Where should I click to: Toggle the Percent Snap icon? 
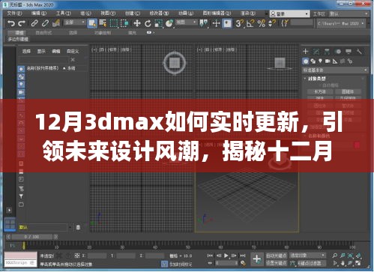pos(261,23)
